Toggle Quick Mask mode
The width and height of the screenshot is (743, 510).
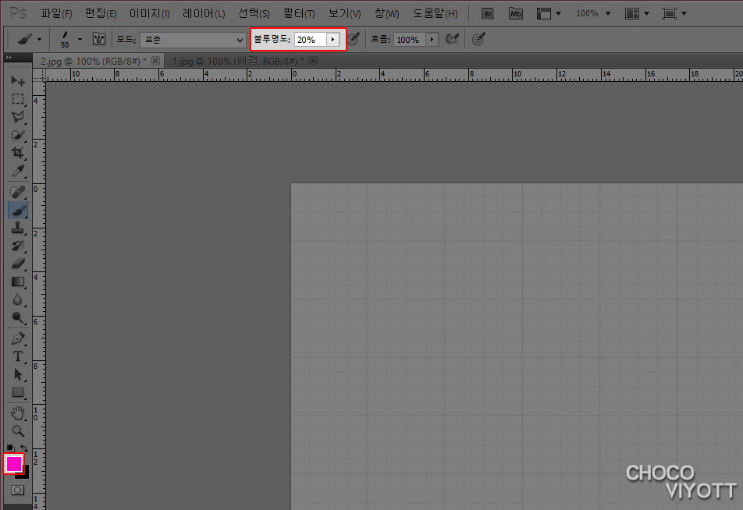click(17, 490)
